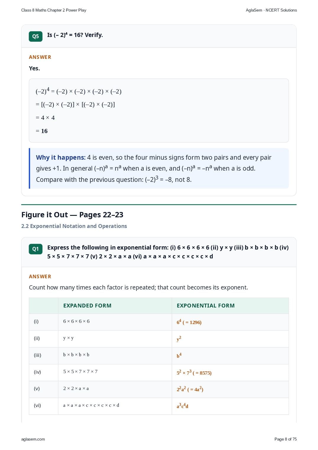Image resolution: width=318 pixels, height=450 pixels.
Task: Click the answer 6⁴ (= 1296)
Action: click(x=189, y=322)
